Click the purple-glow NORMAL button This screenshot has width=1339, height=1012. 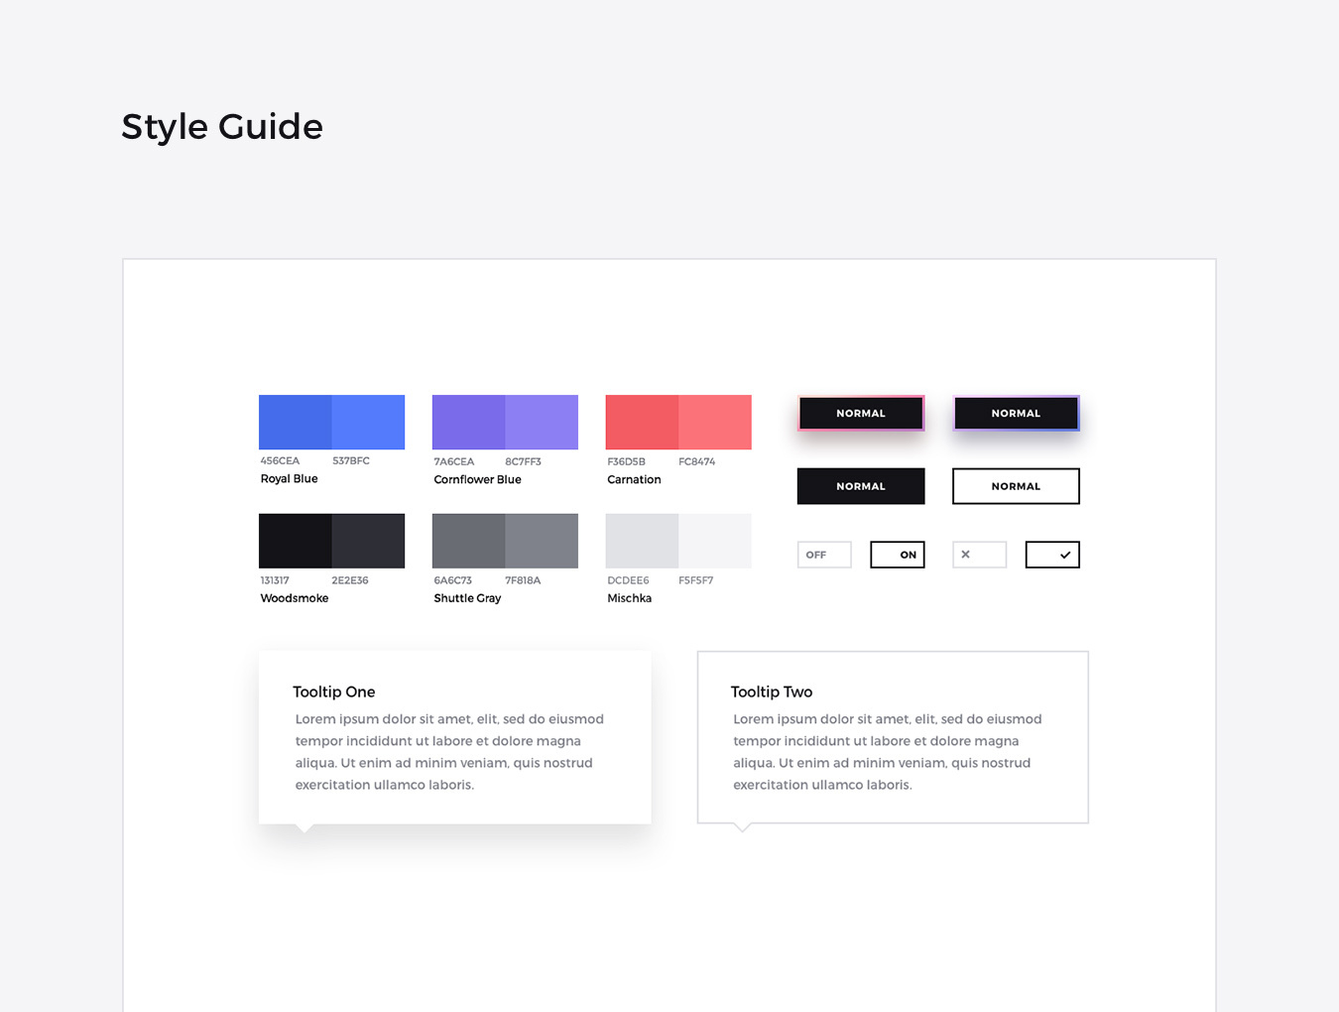tap(1016, 414)
